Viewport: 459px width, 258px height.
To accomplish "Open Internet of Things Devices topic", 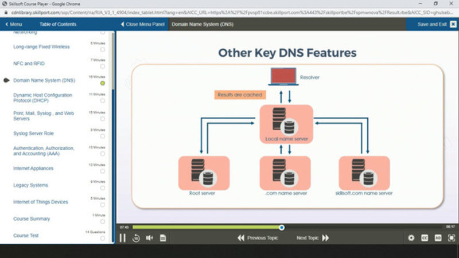I will point(40,202).
